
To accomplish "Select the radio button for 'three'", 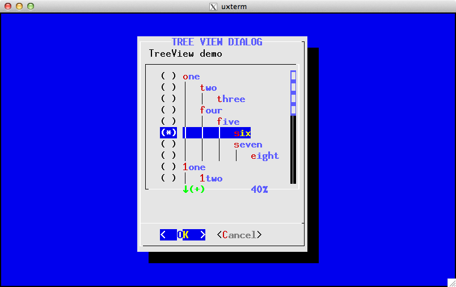I will tap(168, 99).
